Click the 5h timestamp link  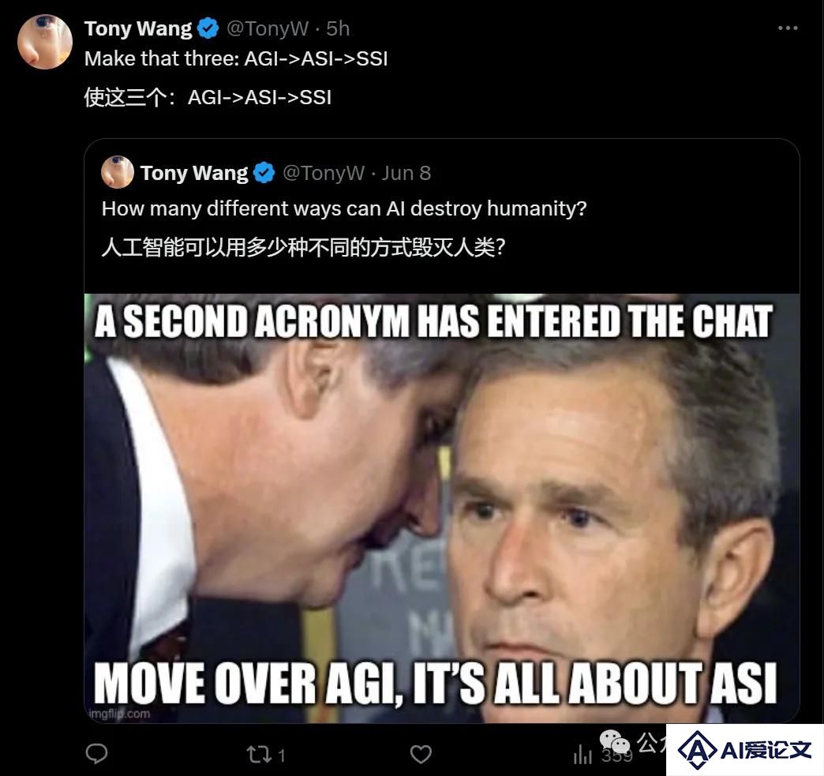click(x=338, y=29)
